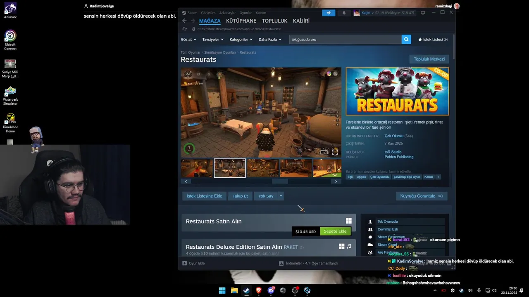Screen dimensions: 529x297
Task: Open İstek Listesi wishlist link
Action: pyautogui.click(x=433, y=40)
